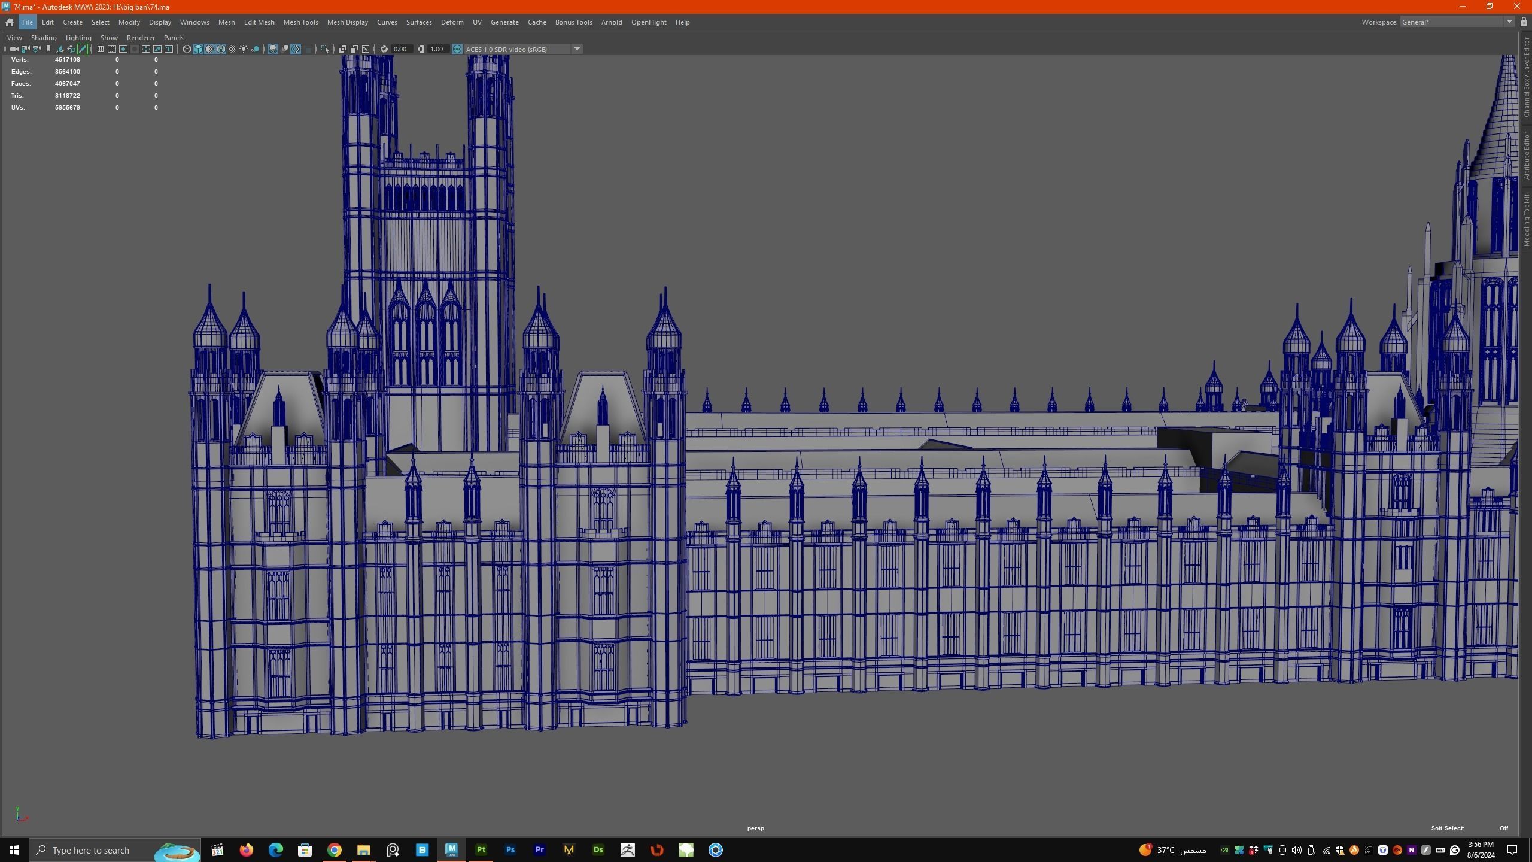The width and height of the screenshot is (1532, 862).
Task: Click the X-ray icon
Action: [x=343, y=49]
